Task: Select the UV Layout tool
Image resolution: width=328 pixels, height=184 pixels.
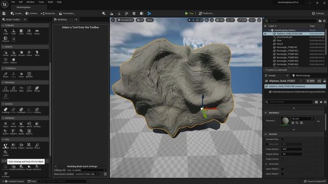Action: click(6, 153)
